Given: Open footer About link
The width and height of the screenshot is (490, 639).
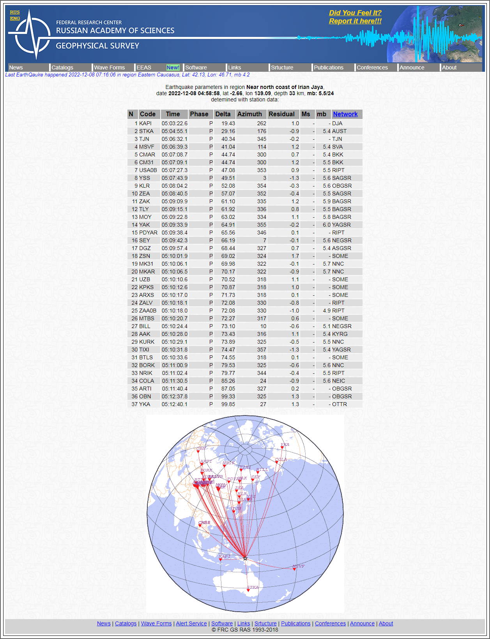Looking at the screenshot, I should pyautogui.click(x=386, y=623).
